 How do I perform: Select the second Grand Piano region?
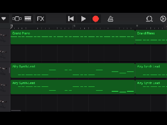(x=151, y=37)
